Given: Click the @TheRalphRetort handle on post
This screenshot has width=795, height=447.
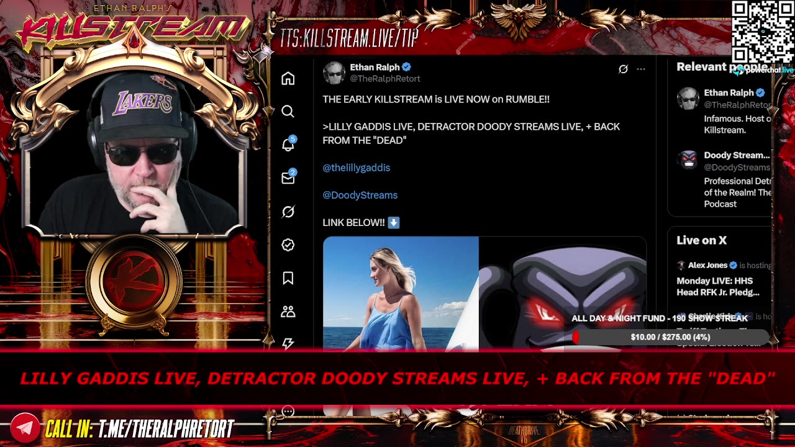Looking at the screenshot, I should click(385, 79).
